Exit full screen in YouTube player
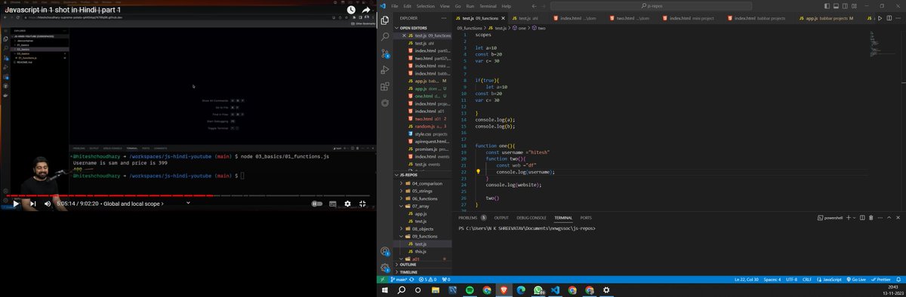This screenshot has width=906, height=297. pos(363,204)
